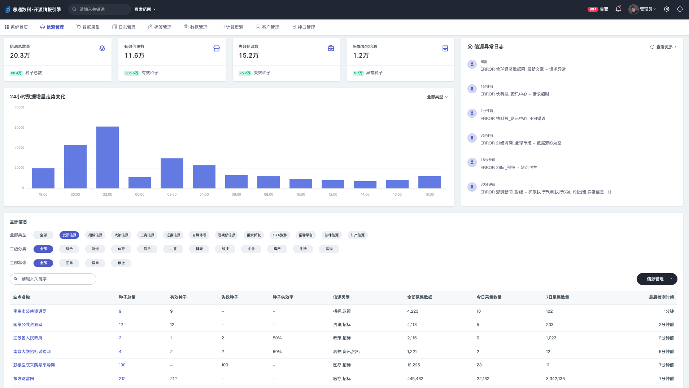Click the store icon in 有效信源数 card
The image size is (689, 388).
click(x=217, y=48)
